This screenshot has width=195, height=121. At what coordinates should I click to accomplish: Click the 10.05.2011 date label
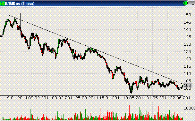point(134,98)
